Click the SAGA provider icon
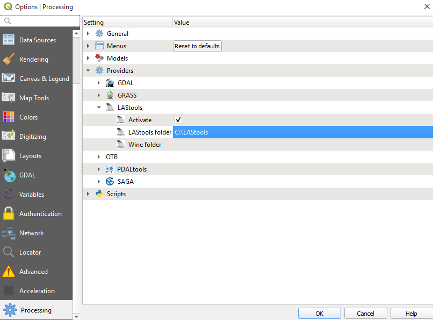This screenshot has width=433, height=320. pyautogui.click(x=110, y=181)
